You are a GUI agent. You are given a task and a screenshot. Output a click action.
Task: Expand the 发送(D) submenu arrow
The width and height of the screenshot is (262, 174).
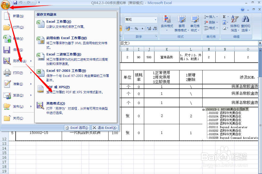tap(31, 95)
